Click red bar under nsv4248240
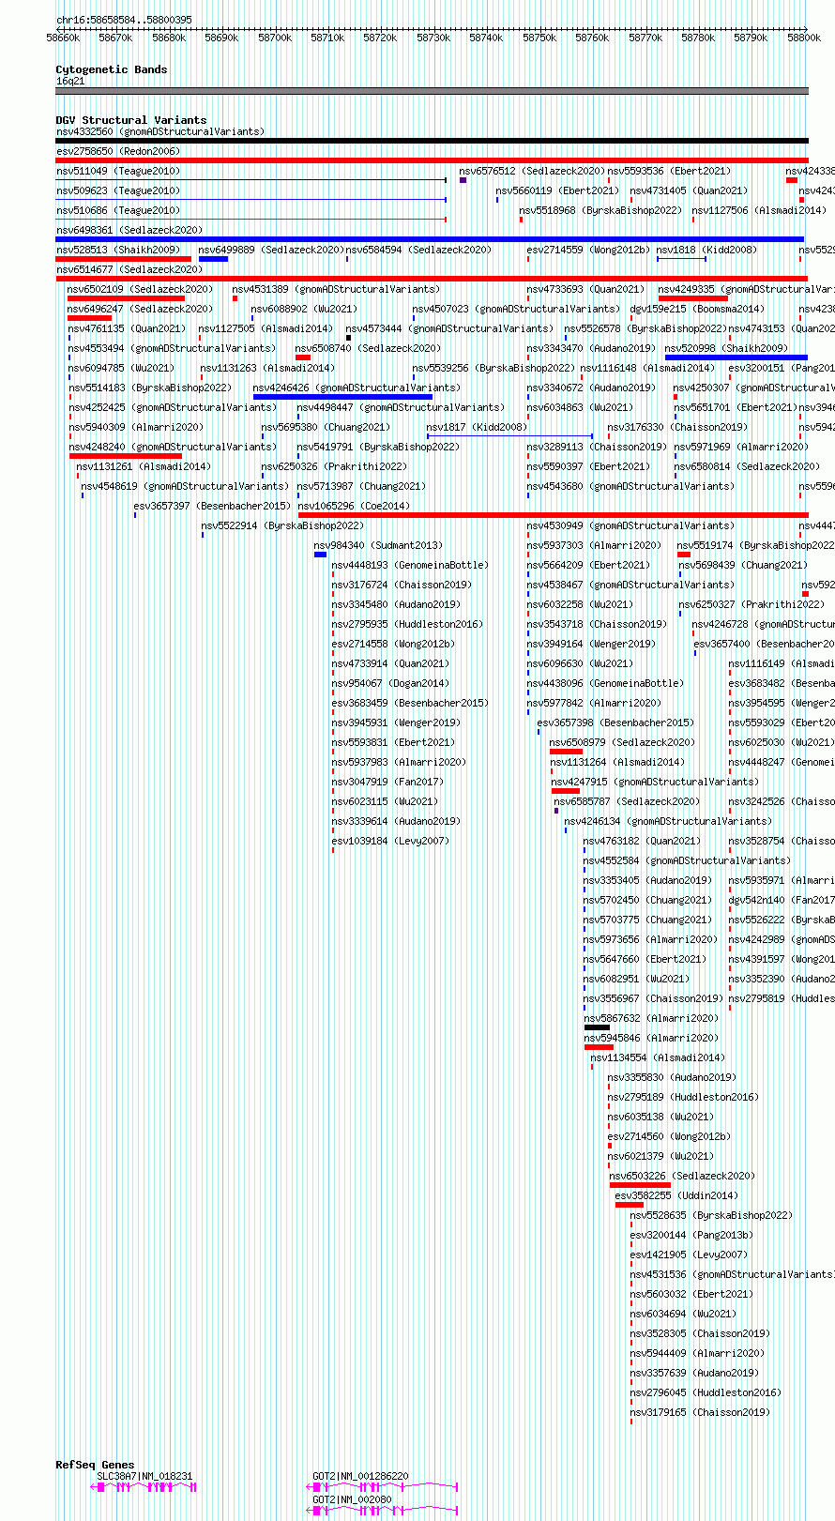835x1521 pixels. coord(126,456)
